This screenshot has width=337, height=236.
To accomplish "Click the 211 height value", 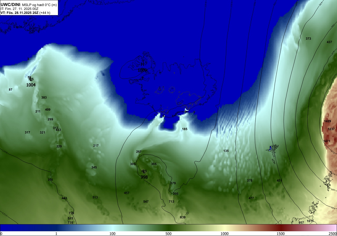I will 38,111.
